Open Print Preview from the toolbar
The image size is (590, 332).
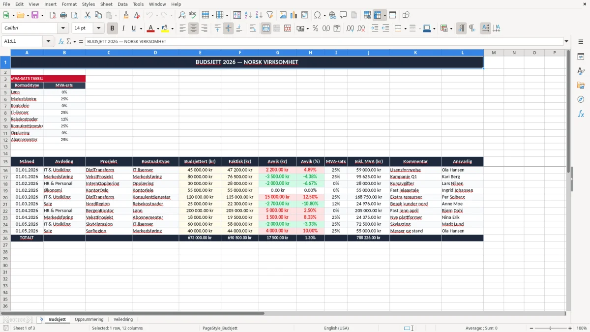74,15
